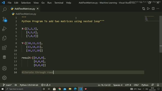Image resolution: width=162 pixels, height=91 pixels.
Task: Open the Selection menu
Action: coord(26,3)
